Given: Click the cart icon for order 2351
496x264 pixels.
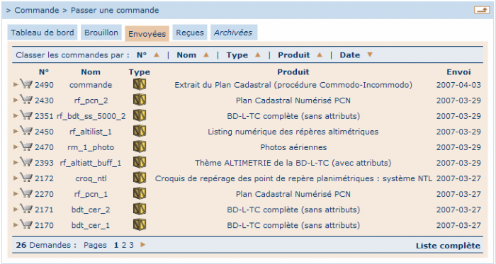Looking at the screenshot, I should (26, 115).
